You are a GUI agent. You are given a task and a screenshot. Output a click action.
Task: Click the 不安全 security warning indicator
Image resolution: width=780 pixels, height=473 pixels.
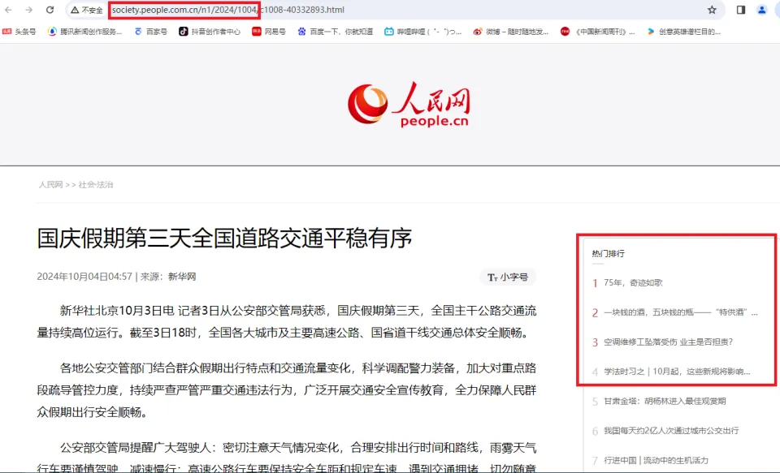(87, 11)
